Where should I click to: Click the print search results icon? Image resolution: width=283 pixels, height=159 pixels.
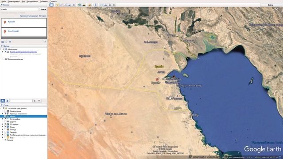tap(10, 42)
